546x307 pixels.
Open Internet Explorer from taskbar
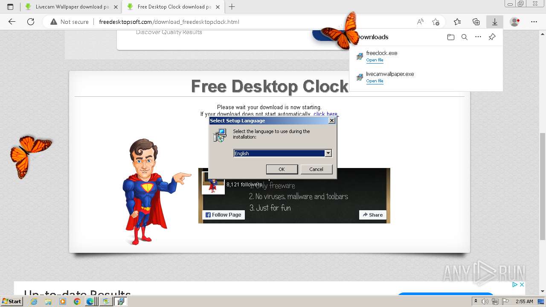tap(34, 301)
